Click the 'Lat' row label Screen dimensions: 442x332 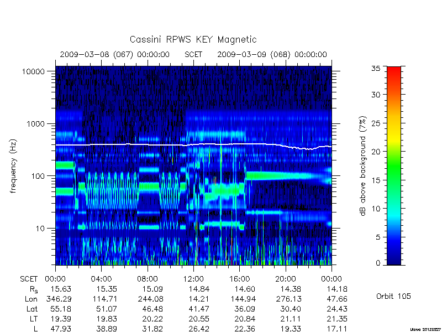32,309
